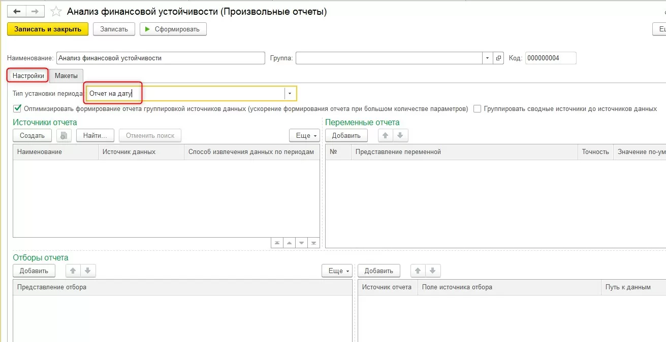Screen dimensions: 666x342
Task: Click the Записать и закрыть button
Action: 48,29
